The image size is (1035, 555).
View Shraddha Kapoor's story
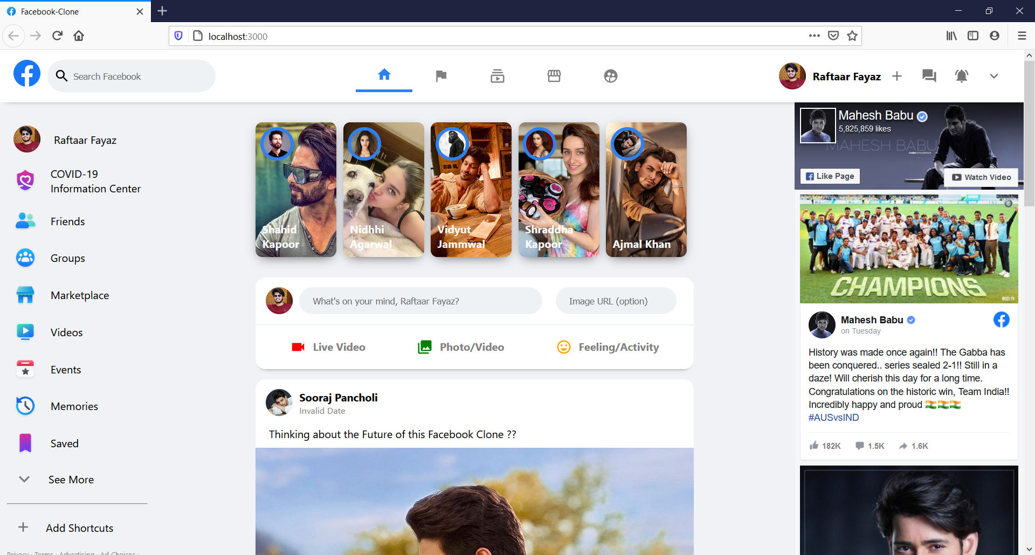pos(559,190)
